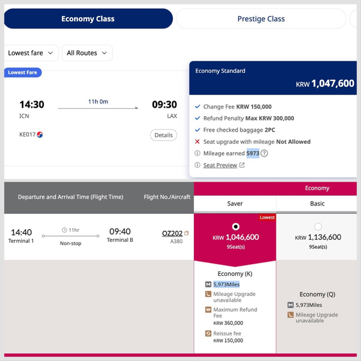
Task: Expand the All Routes filter dropdown
Action: 87,53
